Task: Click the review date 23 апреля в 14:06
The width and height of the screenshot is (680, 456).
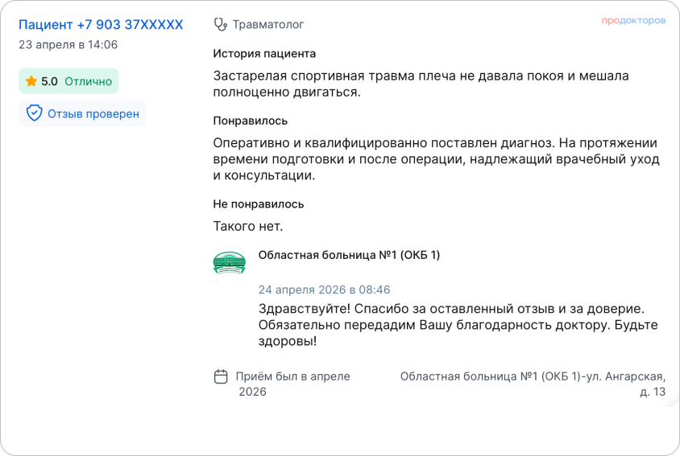Action: (68, 44)
